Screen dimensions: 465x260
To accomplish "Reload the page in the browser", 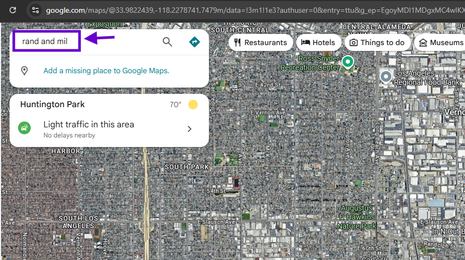I will 13,11.
